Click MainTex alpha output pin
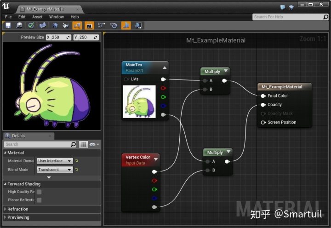331x228 pixels. click(163, 114)
